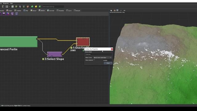Image resolution: width=197 pixels, height=111 pixels.
Task: Click the green terrain square toolbar icon
Action: [x=16, y=6]
